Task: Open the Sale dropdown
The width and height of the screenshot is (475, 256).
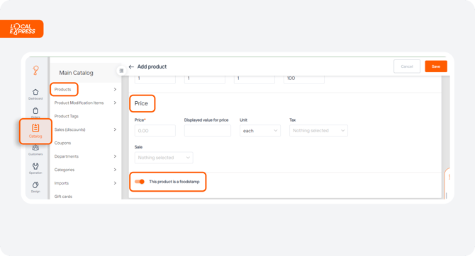Action: coord(164,158)
